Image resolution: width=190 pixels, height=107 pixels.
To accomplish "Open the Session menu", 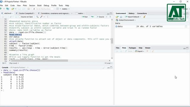I will [32, 5].
